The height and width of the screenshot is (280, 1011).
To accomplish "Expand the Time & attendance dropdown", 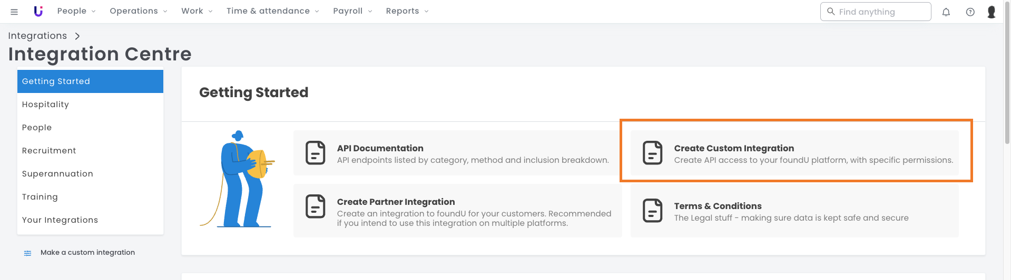I will click(272, 11).
